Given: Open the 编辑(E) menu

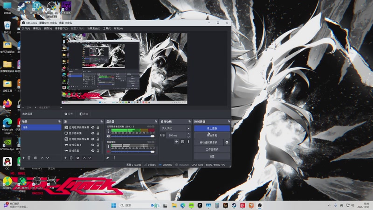Looking at the screenshot, I should point(37,28).
